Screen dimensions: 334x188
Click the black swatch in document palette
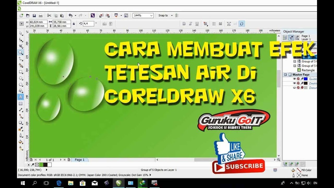pyautogui.click(x=45, y=165)
